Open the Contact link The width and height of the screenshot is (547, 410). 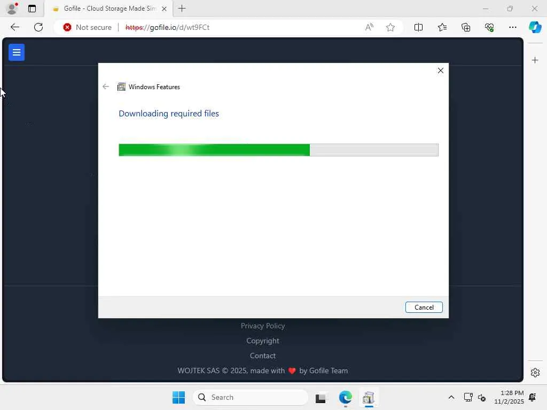point(263,356)
